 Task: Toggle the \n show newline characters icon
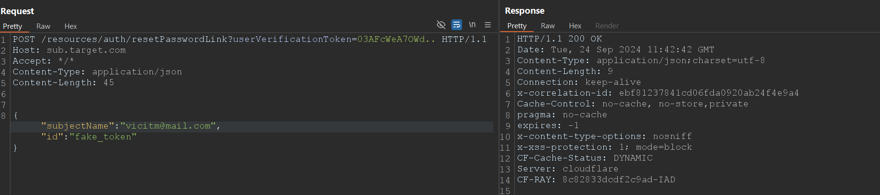pos(472,24)
